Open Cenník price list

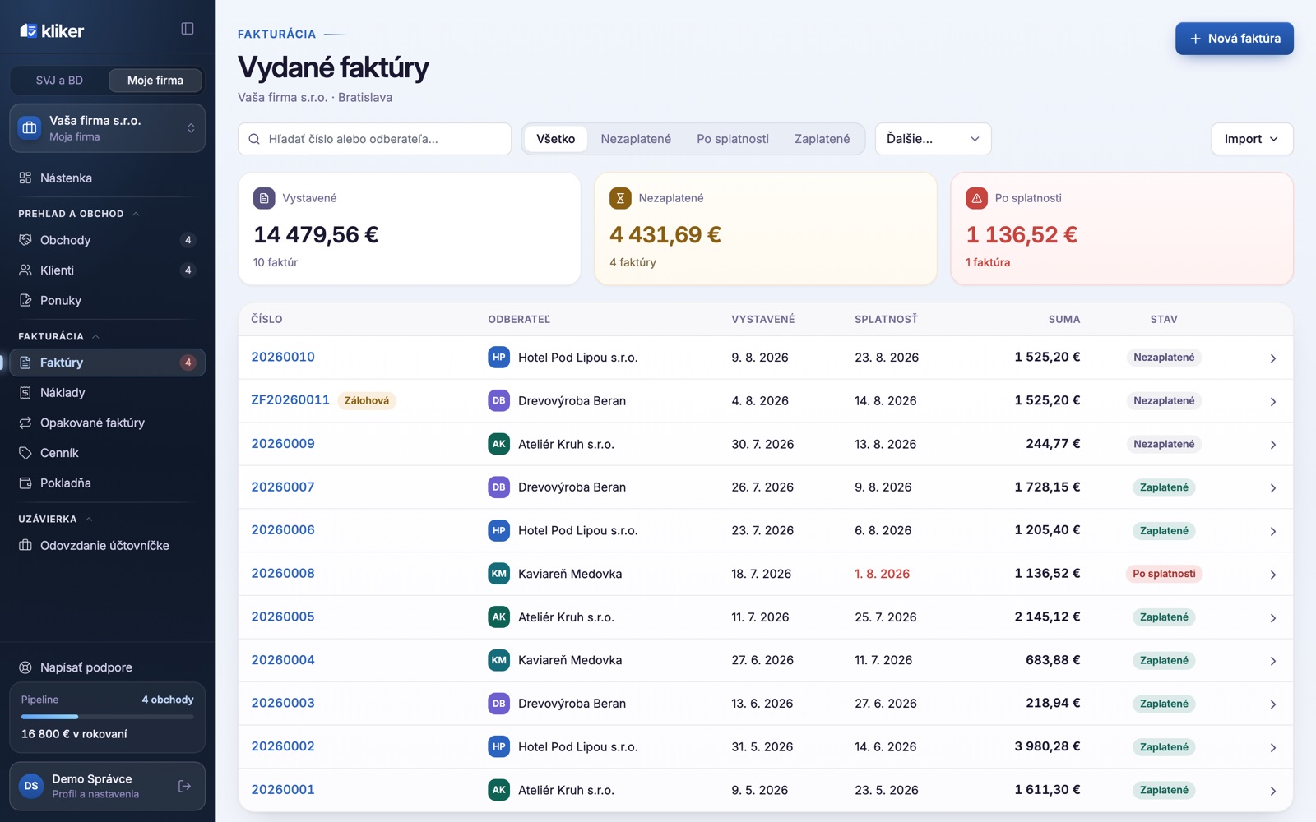[107, 453]
